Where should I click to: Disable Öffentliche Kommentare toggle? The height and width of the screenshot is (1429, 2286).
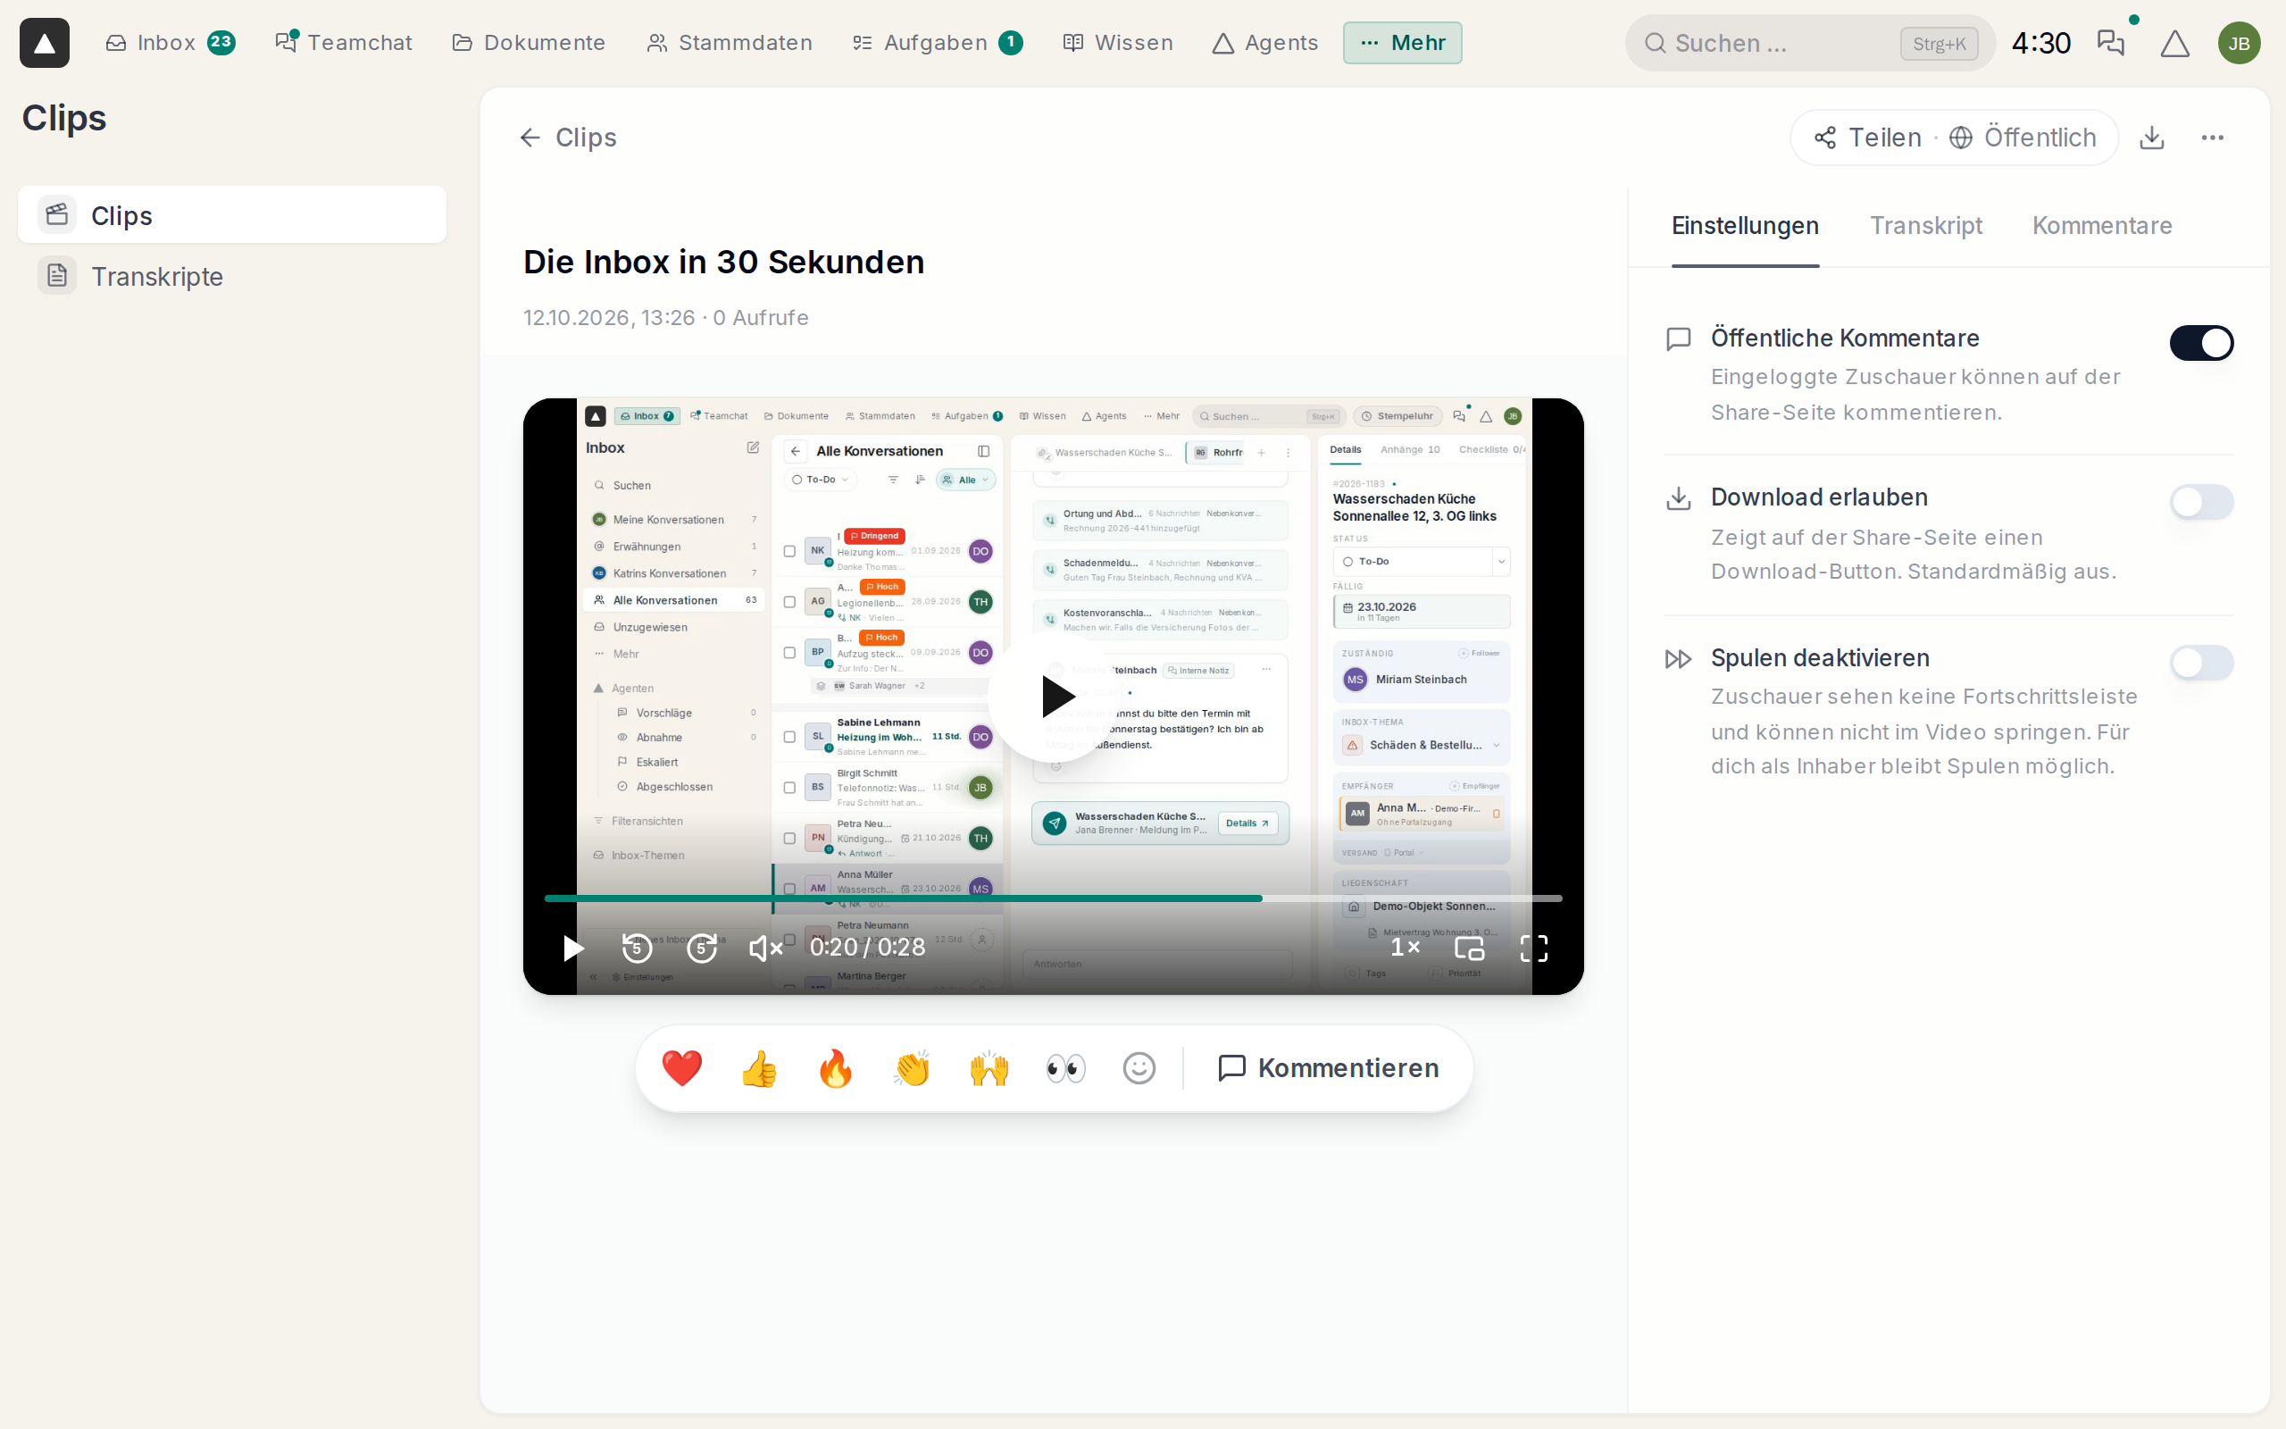coord(2201,342)
